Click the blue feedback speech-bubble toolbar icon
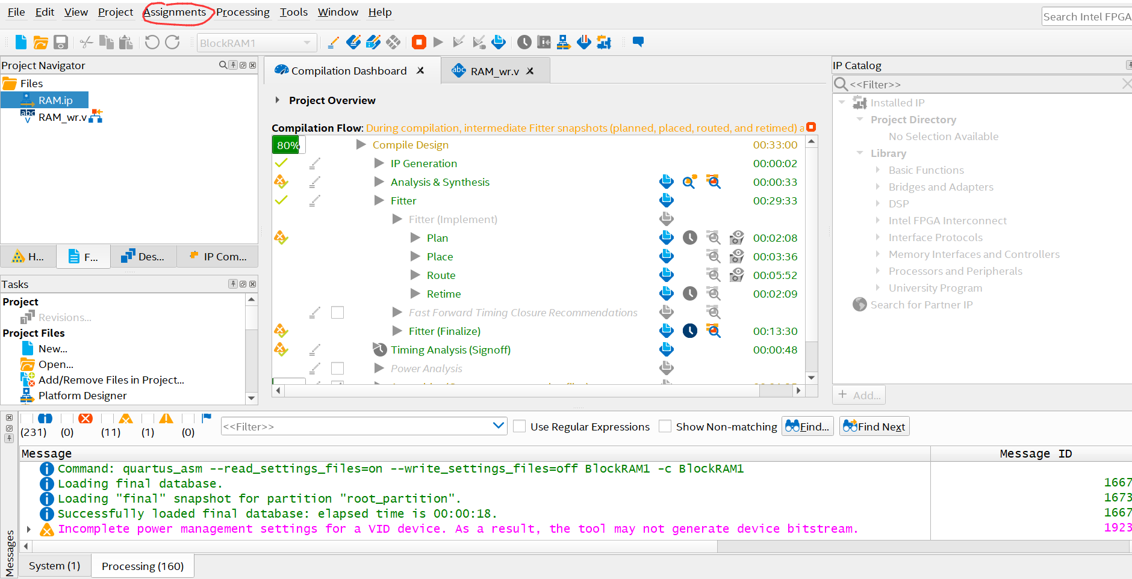The height and width of the screenshot is (579, 1132). (638, 41)
